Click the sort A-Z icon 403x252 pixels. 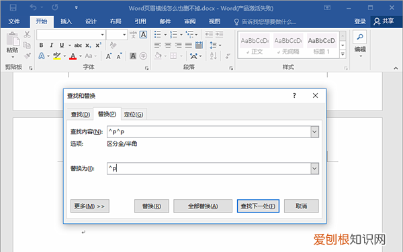(x=214, y=56)
